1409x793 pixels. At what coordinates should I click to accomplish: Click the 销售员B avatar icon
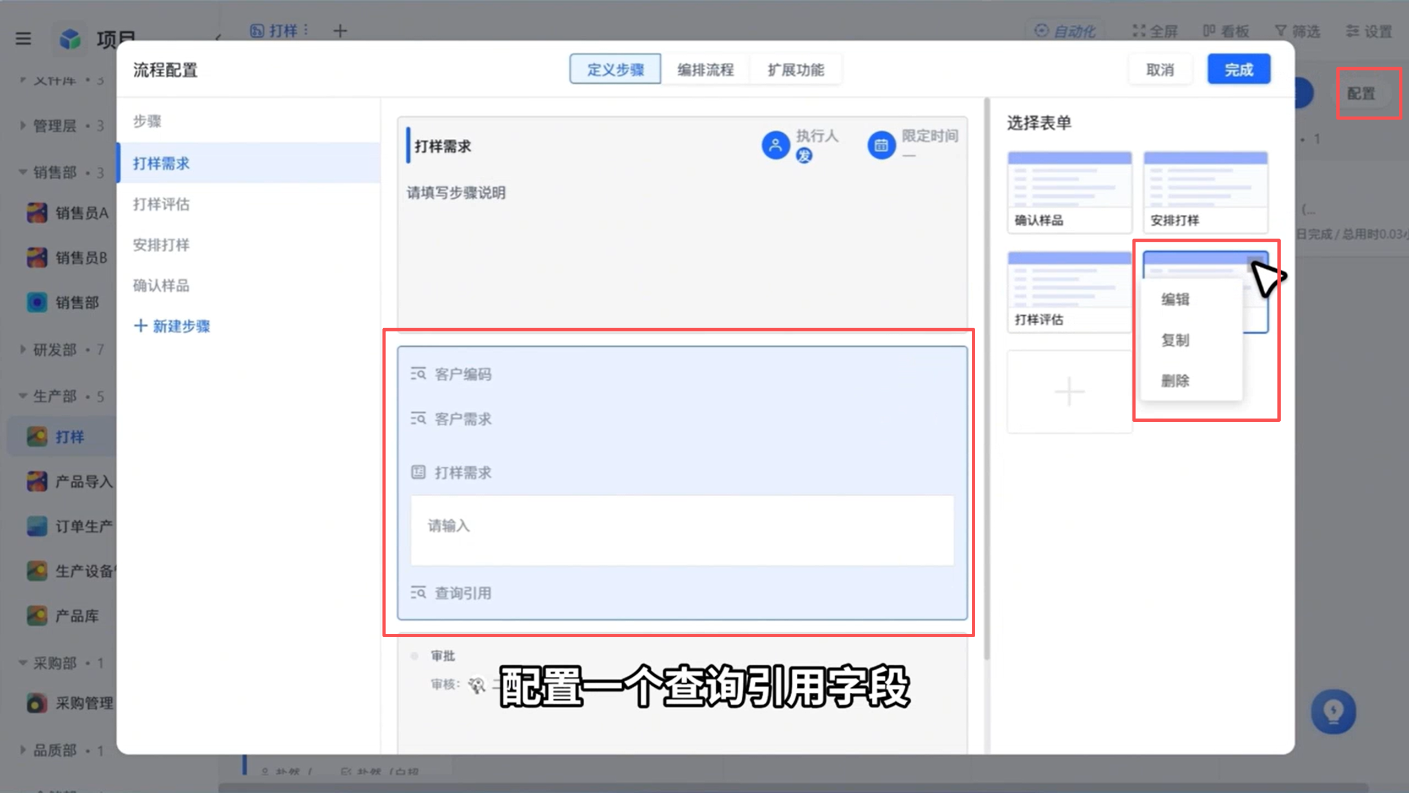click(37, 257)
